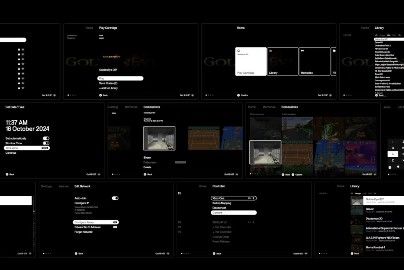Click Forget Network
The height and width of the screenshot is (270, 404).
click(x=84, y=232)
